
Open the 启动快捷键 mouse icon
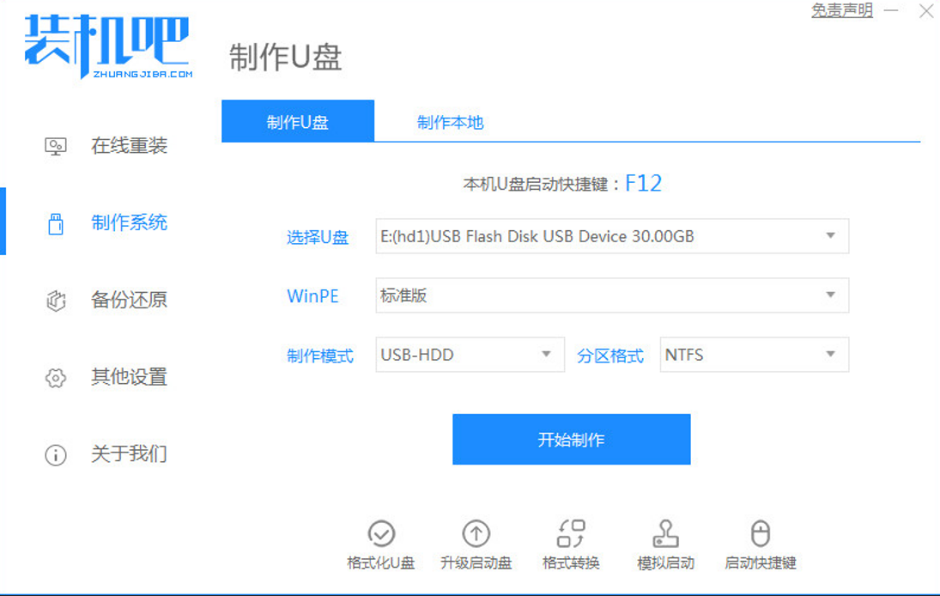pos(760,533)
